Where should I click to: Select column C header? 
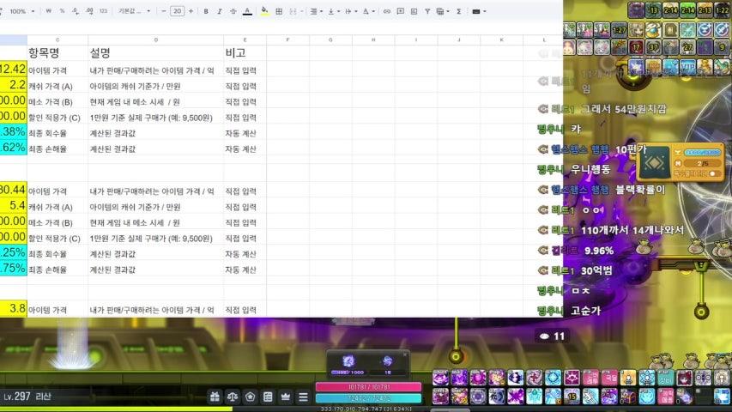[57, 40]
